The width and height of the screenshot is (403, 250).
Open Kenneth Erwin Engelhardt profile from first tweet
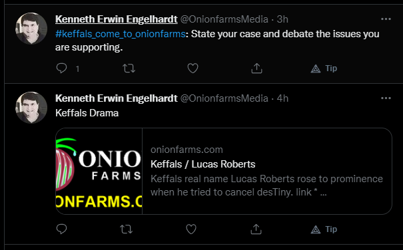pyautogui.click(x=116, y=19)
